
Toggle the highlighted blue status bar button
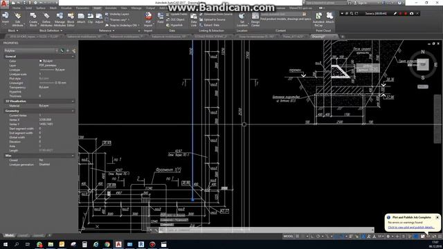tap(416, 237)
